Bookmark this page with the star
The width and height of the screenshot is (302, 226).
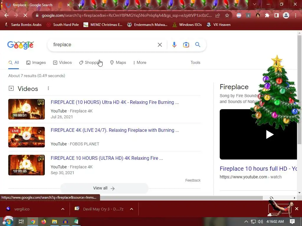[x=227, y=15]
